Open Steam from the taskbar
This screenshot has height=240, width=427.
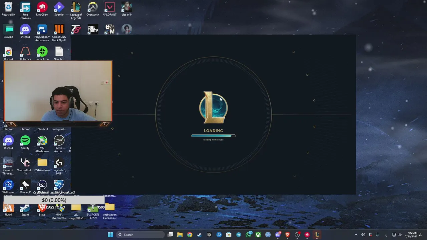pyautogui.click(x=199, y=235)
